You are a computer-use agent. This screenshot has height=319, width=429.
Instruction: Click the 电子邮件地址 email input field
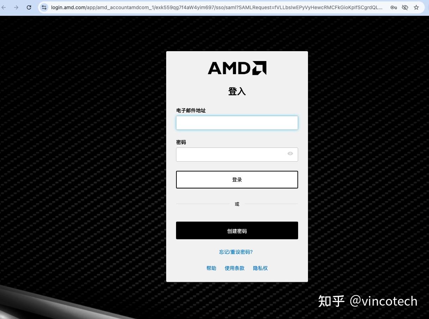point(237,122)
